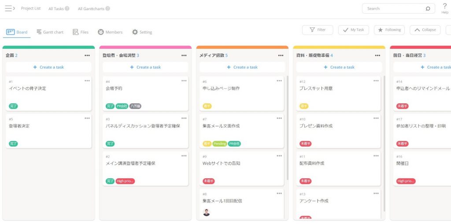
Task: Click the help bubble beside All Ganttcharts
Action: click(x=108, y=8)
